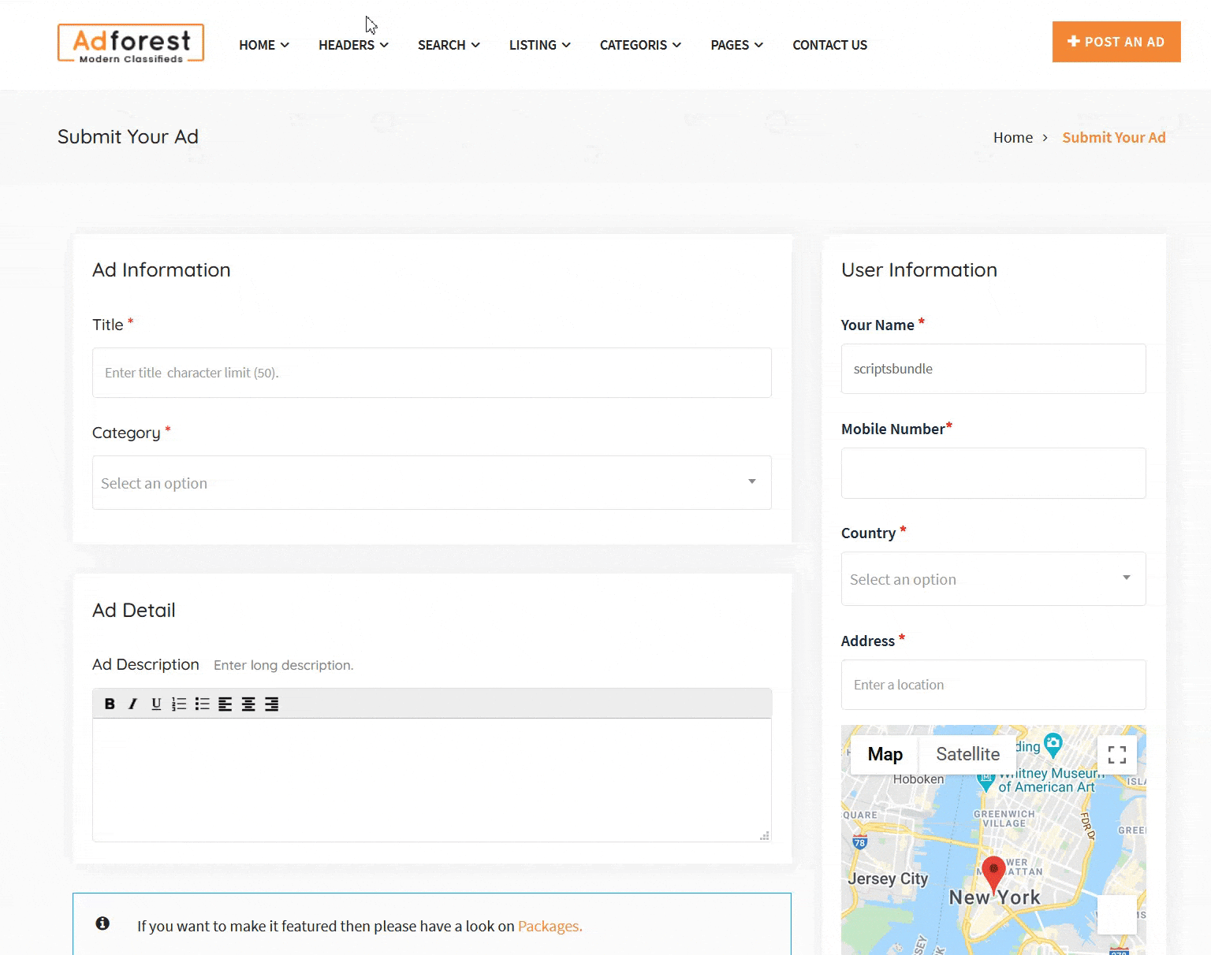
Task: Apply bold formatting in the ad description editor
Action: click(110, 704)
